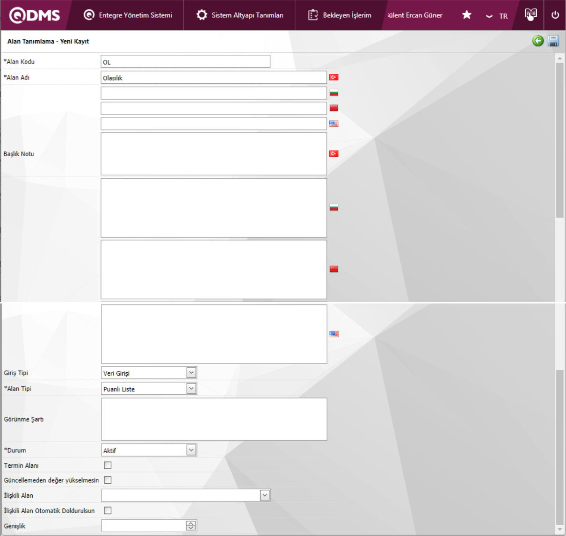
Task: Click the Turkish flag beside Alan Adı
Action: pos(334,77)
